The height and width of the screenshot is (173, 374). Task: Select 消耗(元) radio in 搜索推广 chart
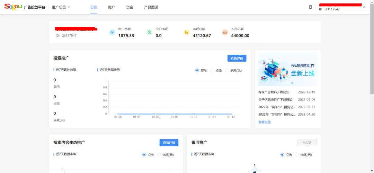coord(227,70)
